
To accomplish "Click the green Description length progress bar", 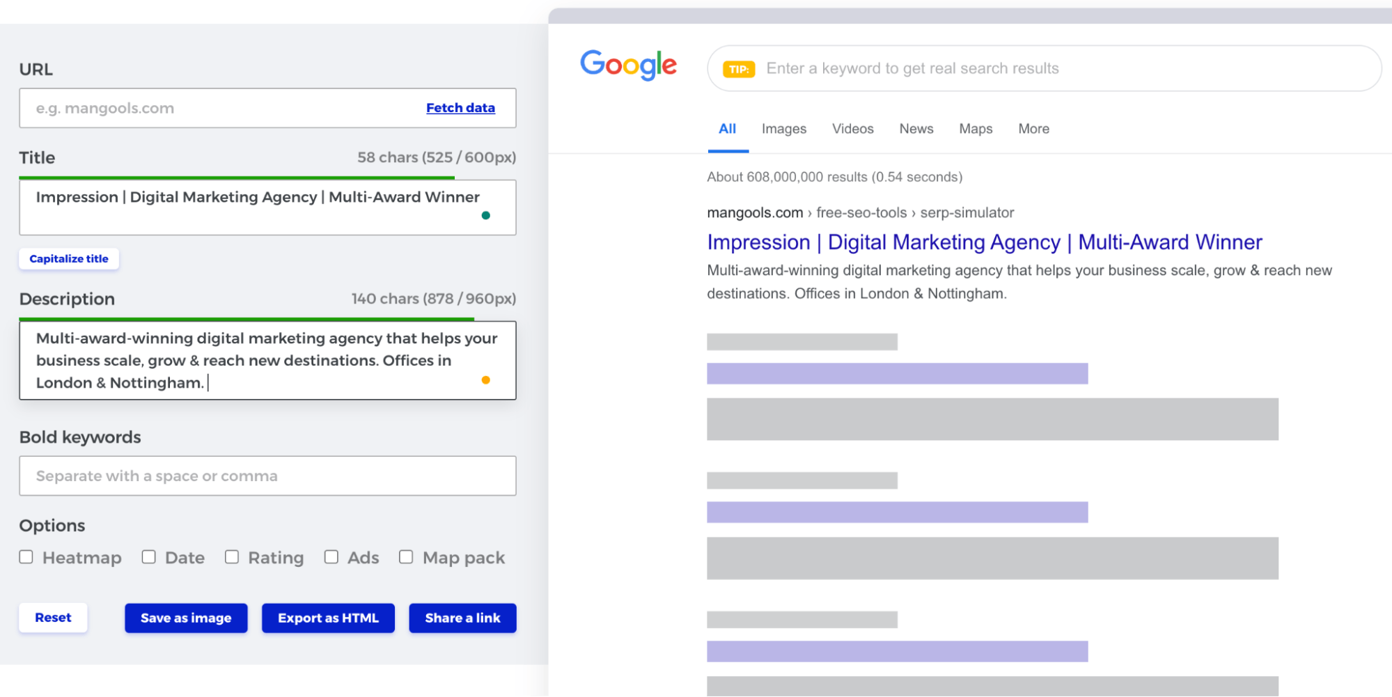I will [x=247, y=320].
